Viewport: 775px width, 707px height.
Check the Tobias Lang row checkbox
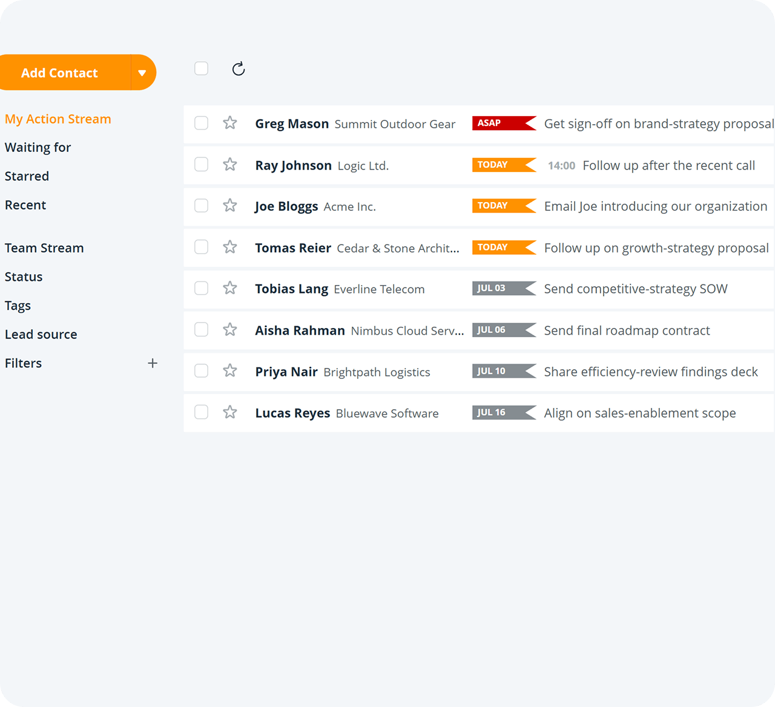[202, 288]
